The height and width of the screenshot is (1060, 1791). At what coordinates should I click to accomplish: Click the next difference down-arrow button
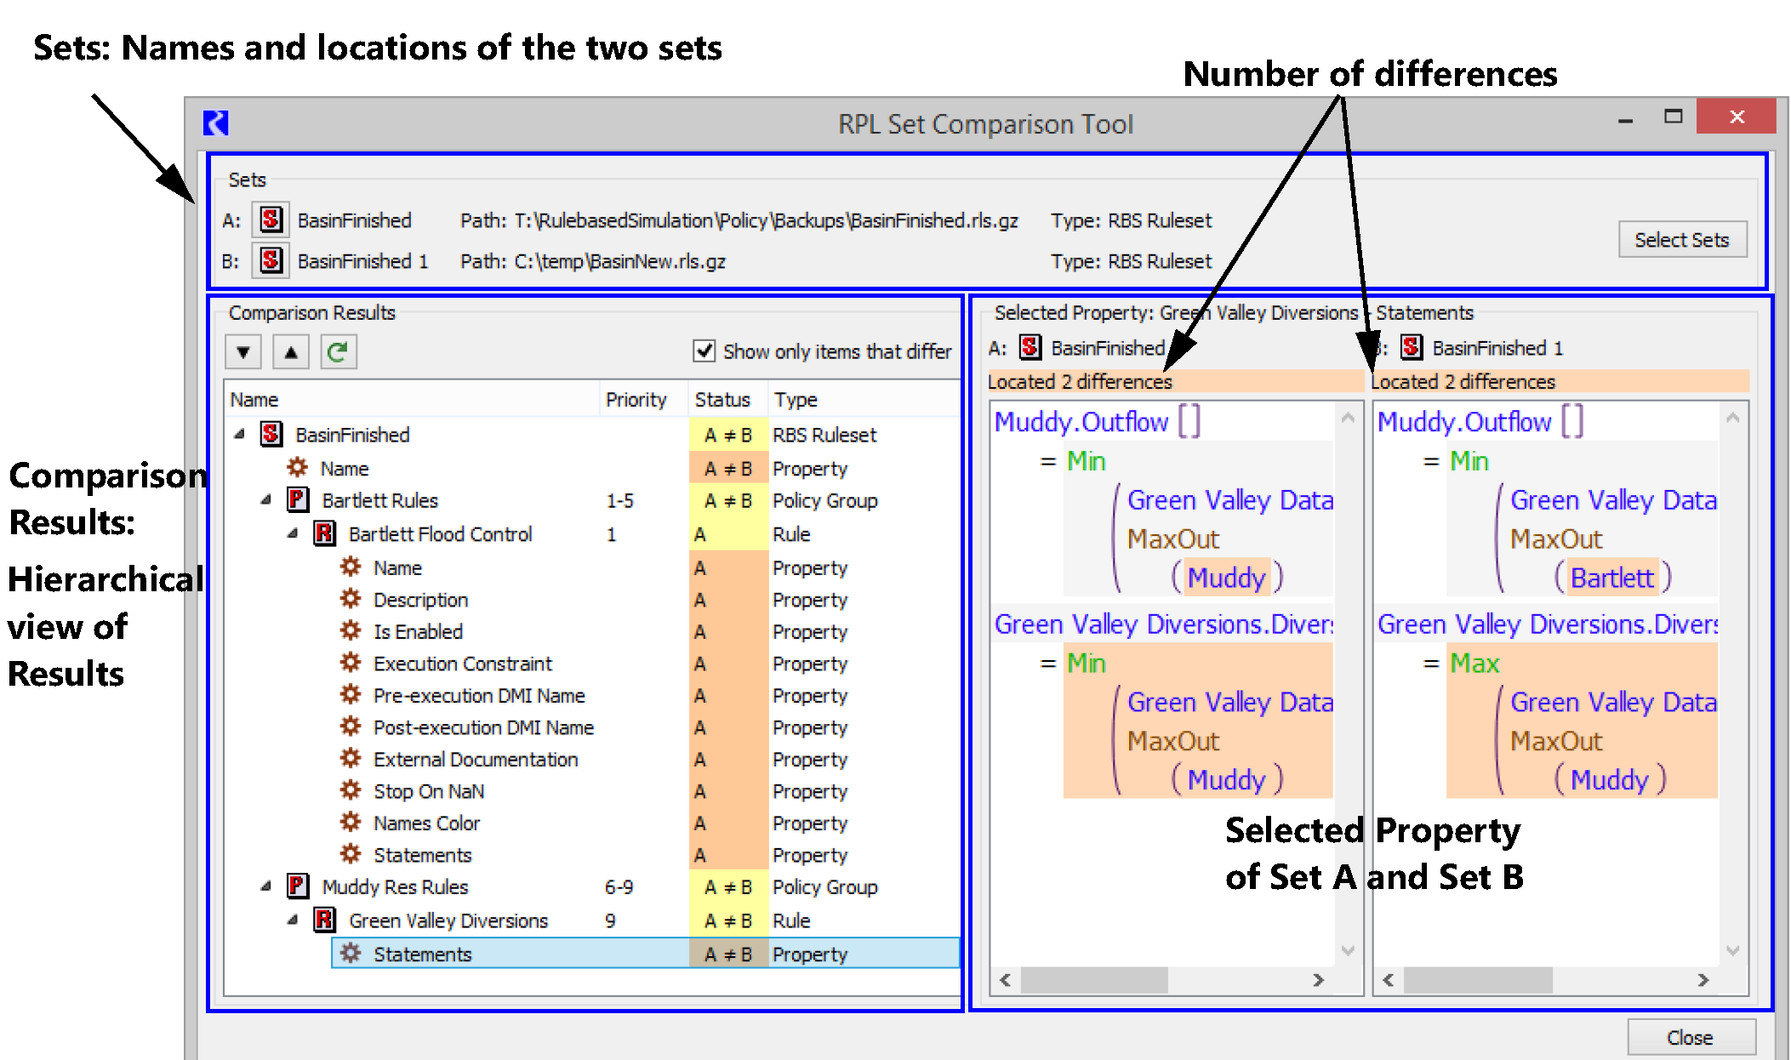(243, 351)
